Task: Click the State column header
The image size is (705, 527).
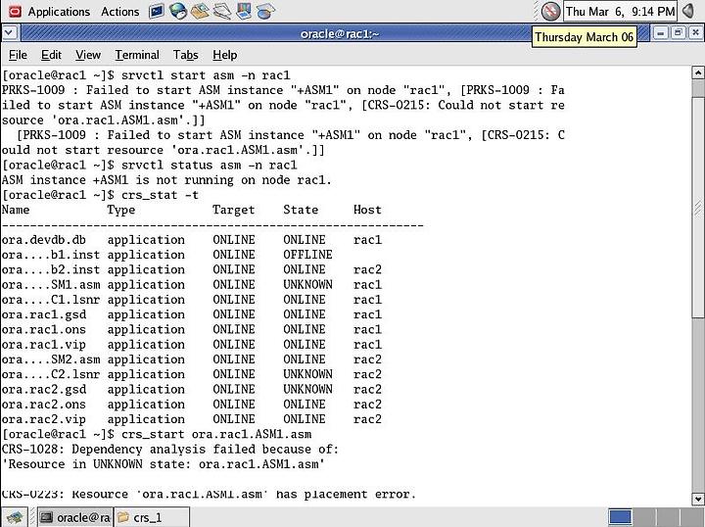Action: pos(301,210)
